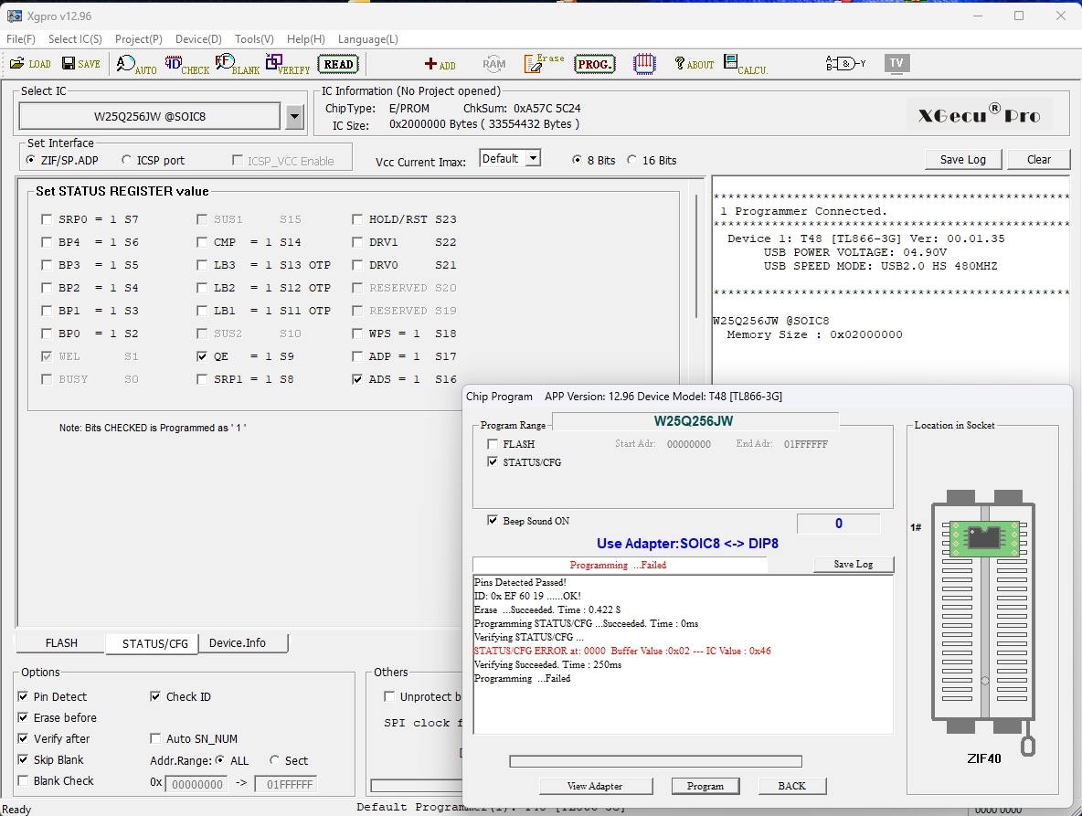Image resolution: width=1082 pixels, height=816 pixels.
Task: Toggle the CMP S14 checkbox
Action: (x=201, y=242)
